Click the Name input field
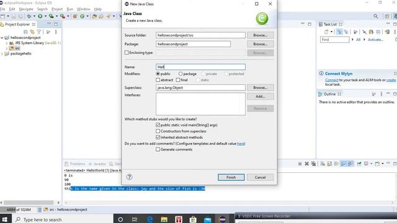Viewport: 397px width, 223px height. pyautogui.click(x=200, y=67)
